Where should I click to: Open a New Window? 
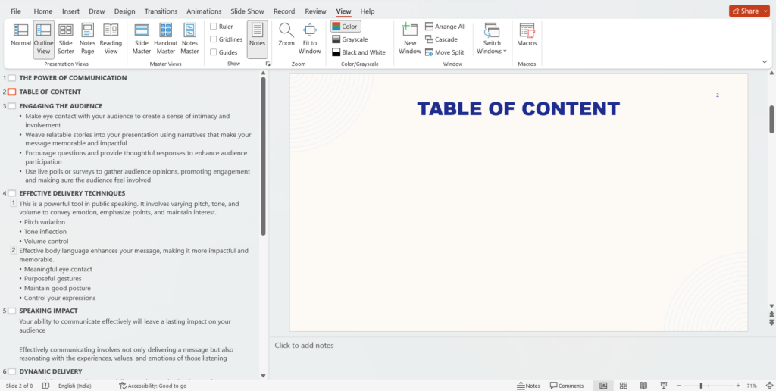(409, 36)
